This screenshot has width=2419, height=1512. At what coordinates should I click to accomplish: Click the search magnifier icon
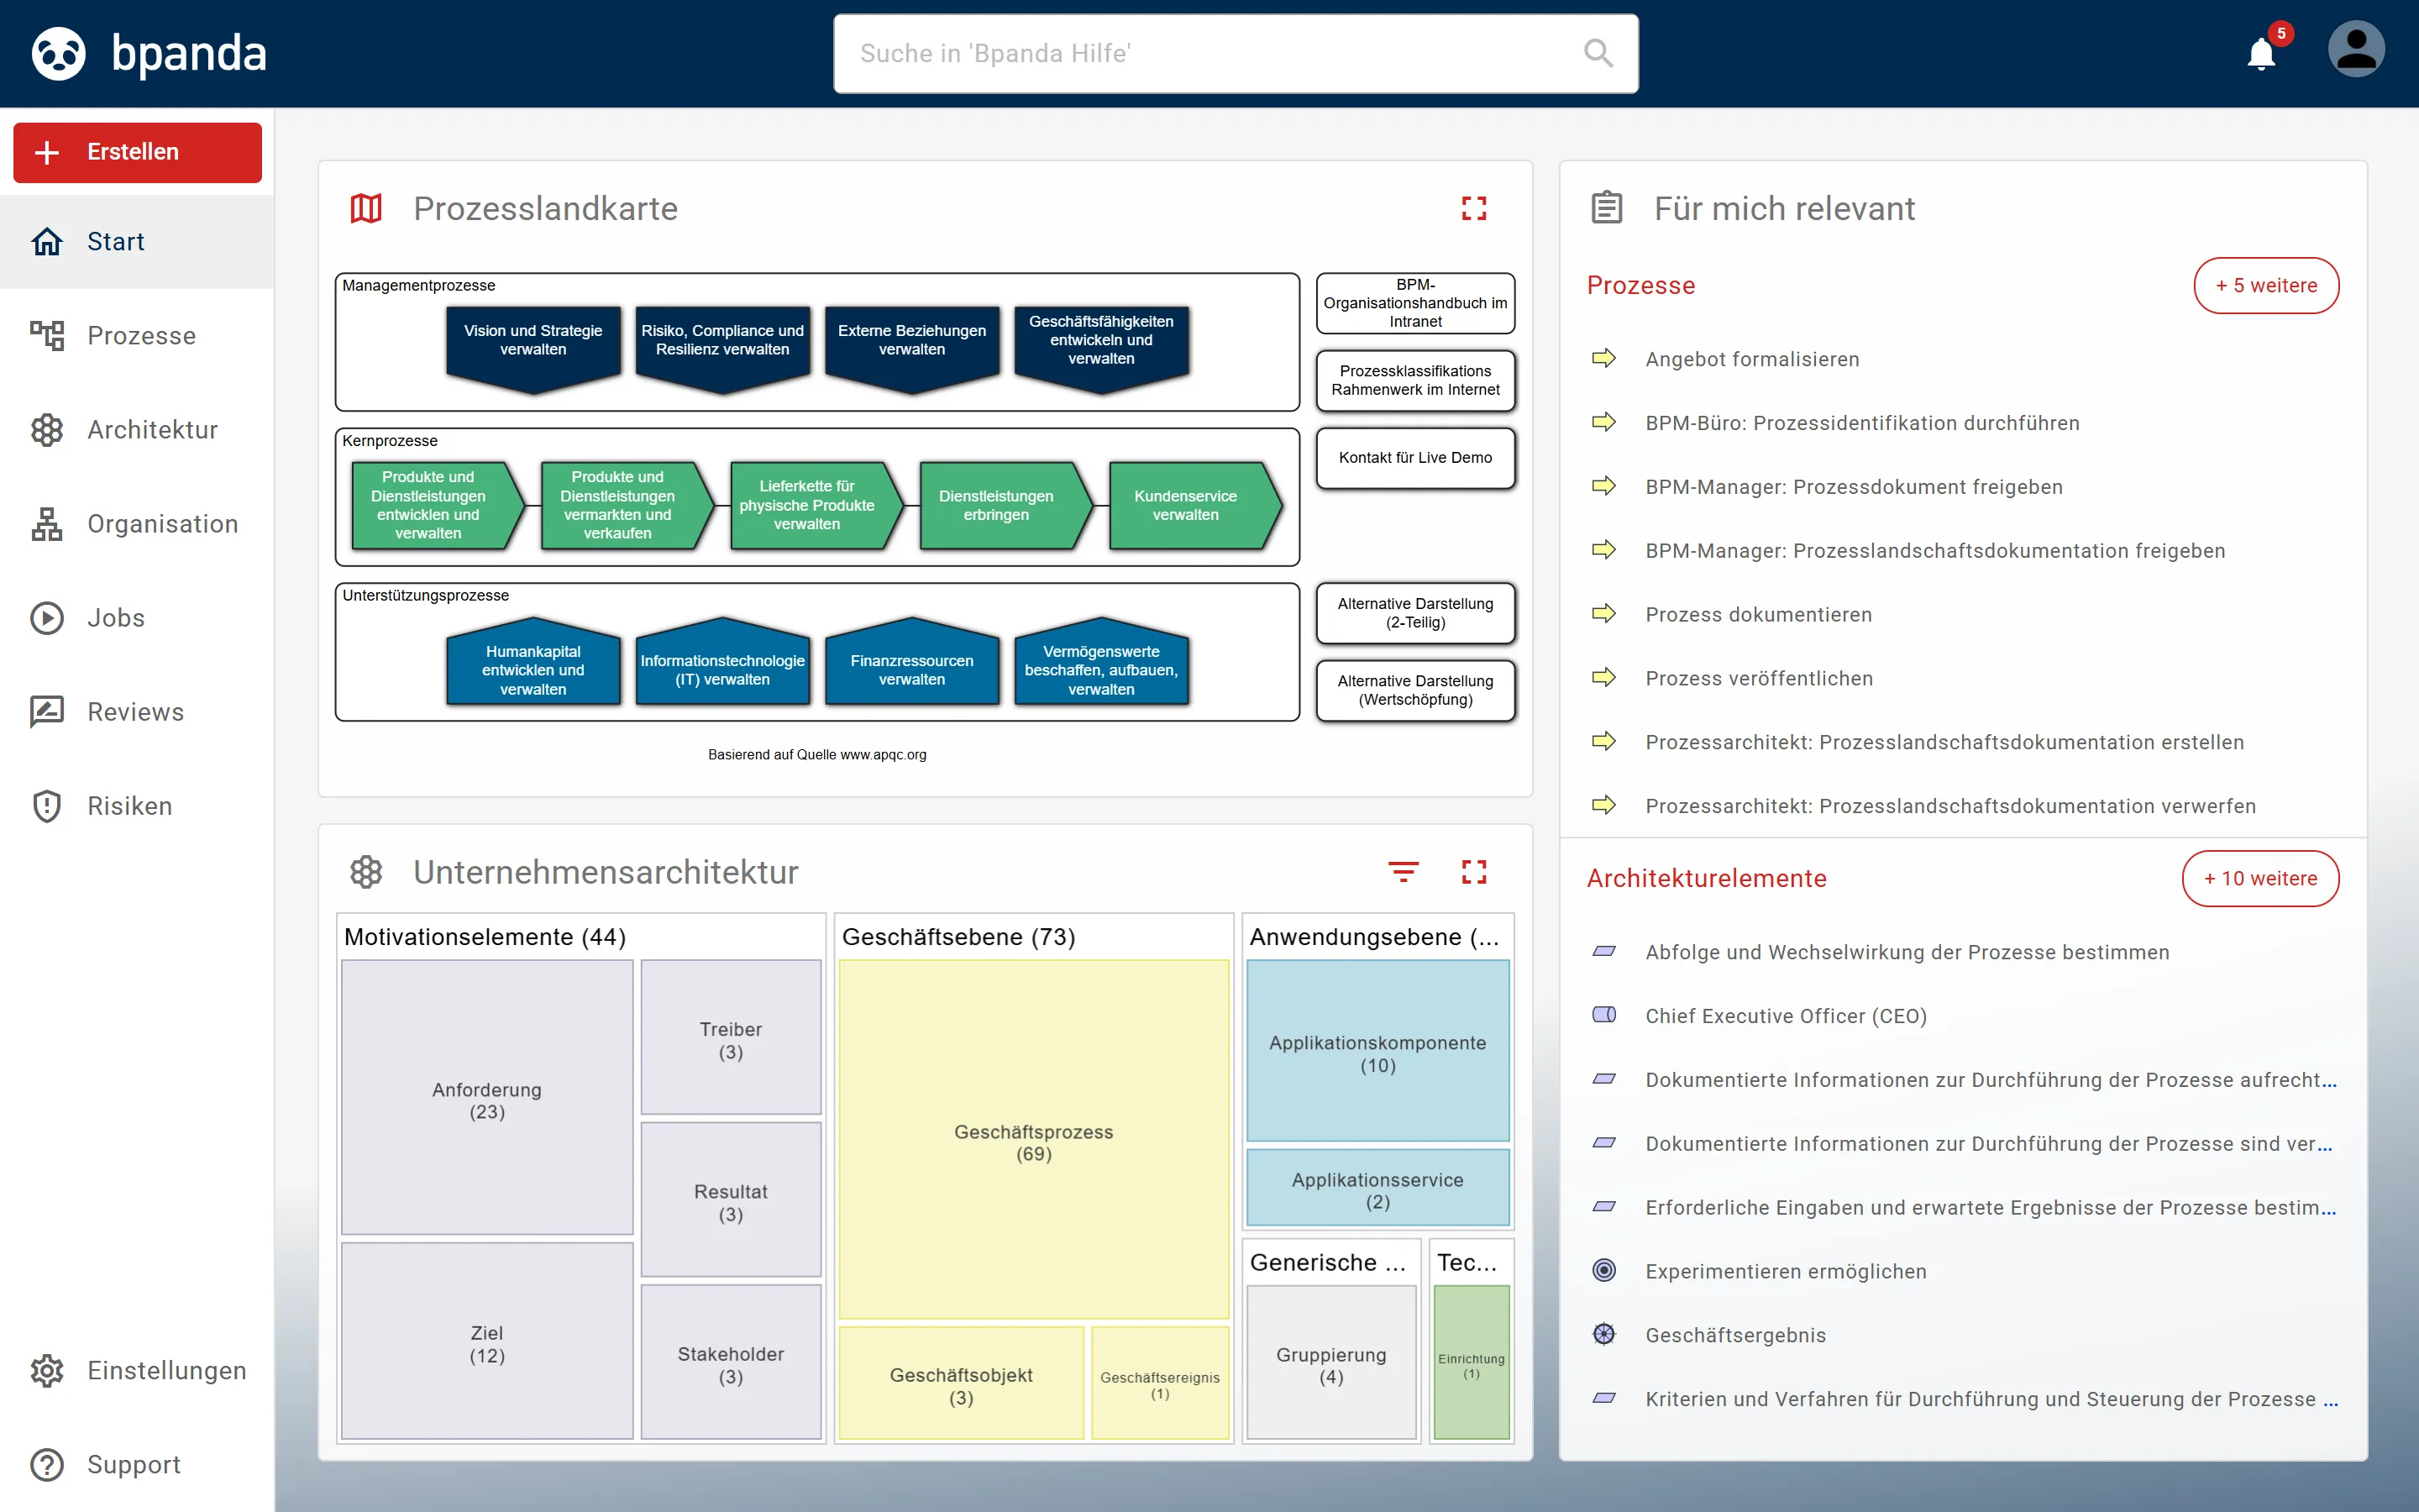[x=1598, y=53]
